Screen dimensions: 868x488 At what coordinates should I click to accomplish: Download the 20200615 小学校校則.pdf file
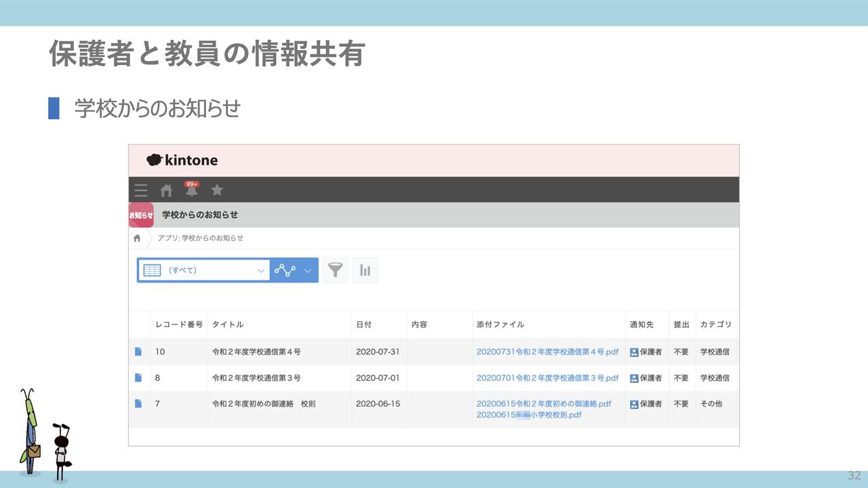pos(527,415)
